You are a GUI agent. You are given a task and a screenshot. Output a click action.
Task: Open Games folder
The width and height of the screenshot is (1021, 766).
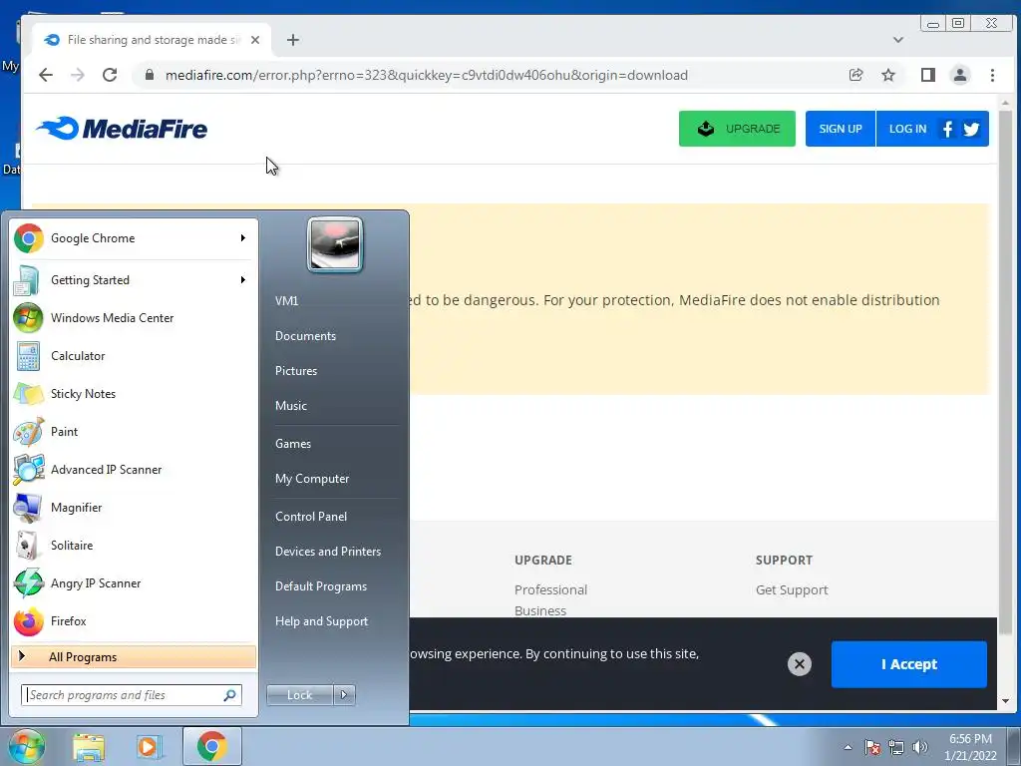293,444
